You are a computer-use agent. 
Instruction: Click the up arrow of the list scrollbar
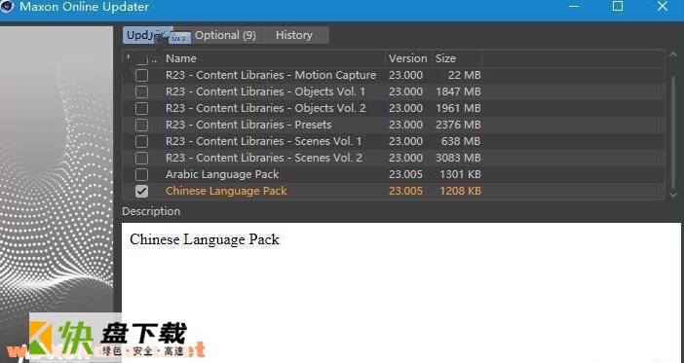click(673, 54)
